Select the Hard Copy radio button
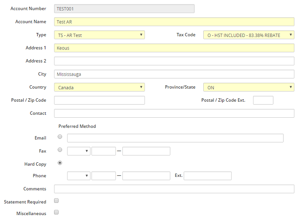The height and width of the screenshot is (218, 301). coord(60,163)
